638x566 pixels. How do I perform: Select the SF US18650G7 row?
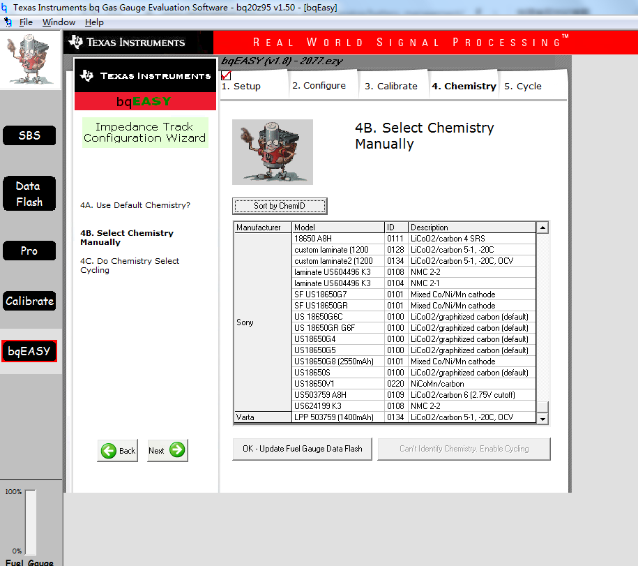413,295
